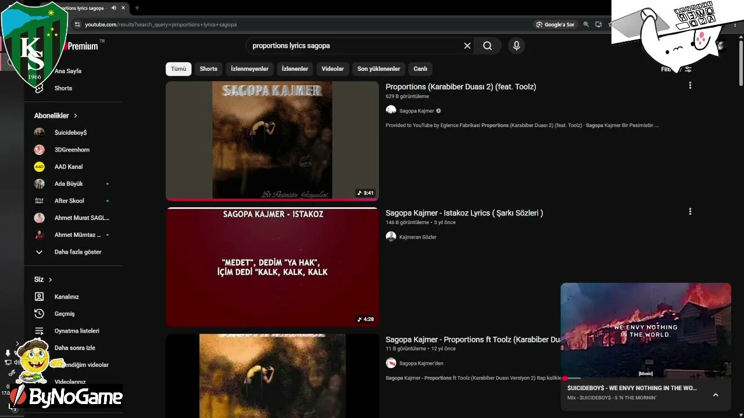This screenshot has height=418, width=744.
Task: Open the Proportions Karabiber Duası 2 thumbnail
Action: pos(272,141)
